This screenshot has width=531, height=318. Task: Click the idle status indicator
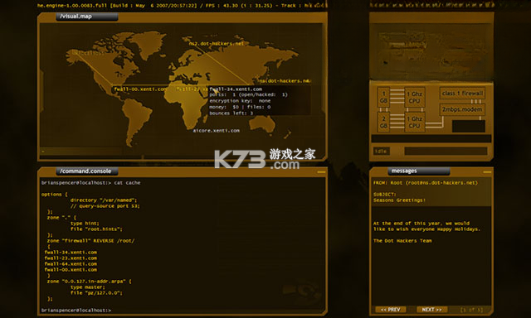pos(382,151)
